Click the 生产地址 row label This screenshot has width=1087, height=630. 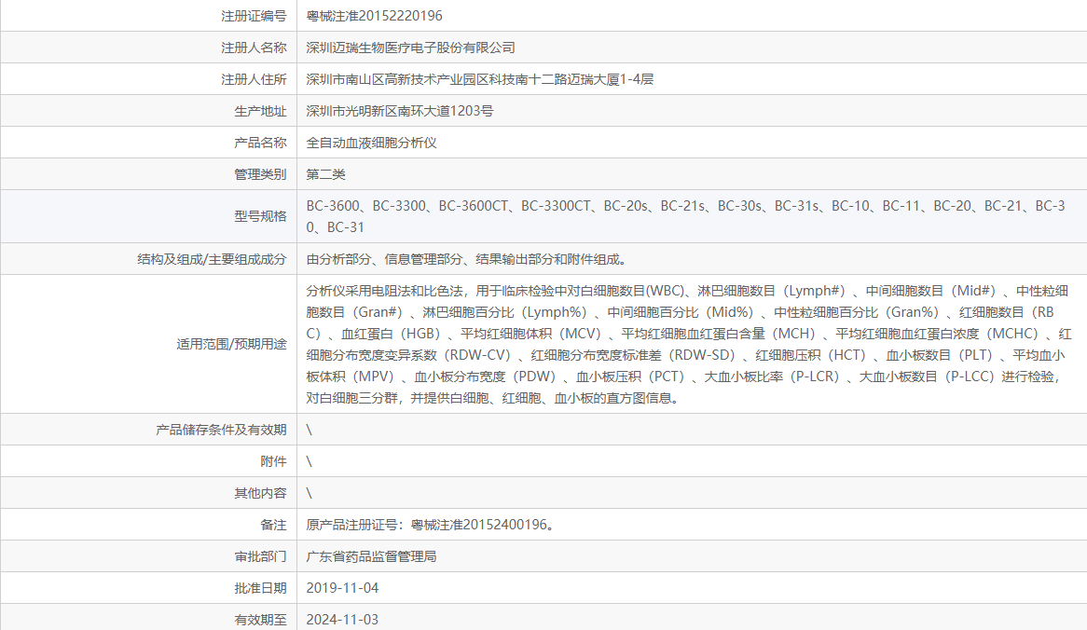point(256,110)
